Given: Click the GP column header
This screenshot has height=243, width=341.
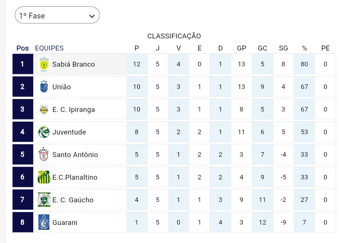Looking at the screenshot, I should 242,48.
